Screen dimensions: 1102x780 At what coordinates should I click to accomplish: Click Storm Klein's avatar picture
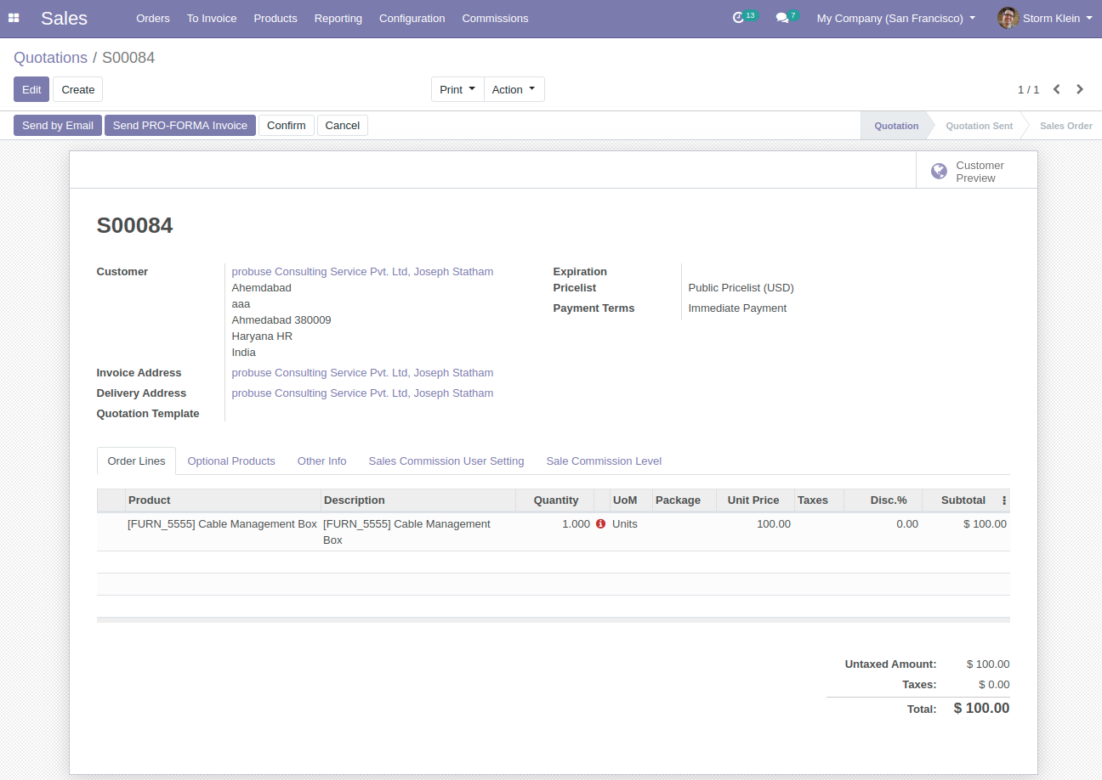click(1008, 18)
